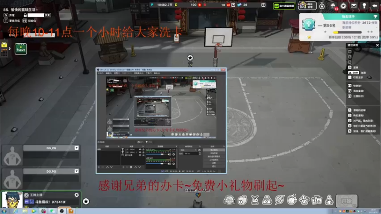381x214 pixels.
Task: Click OBS settings button in controls panel
Action: click(x=214, y=163)
